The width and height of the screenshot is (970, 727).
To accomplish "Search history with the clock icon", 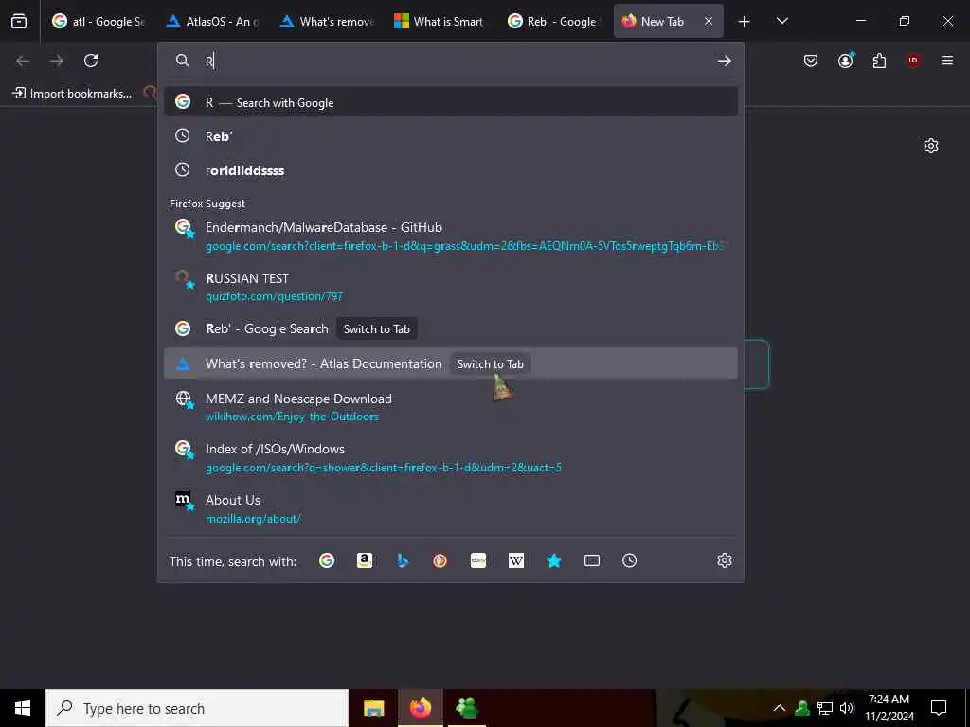I will click(x=629, y=560).
